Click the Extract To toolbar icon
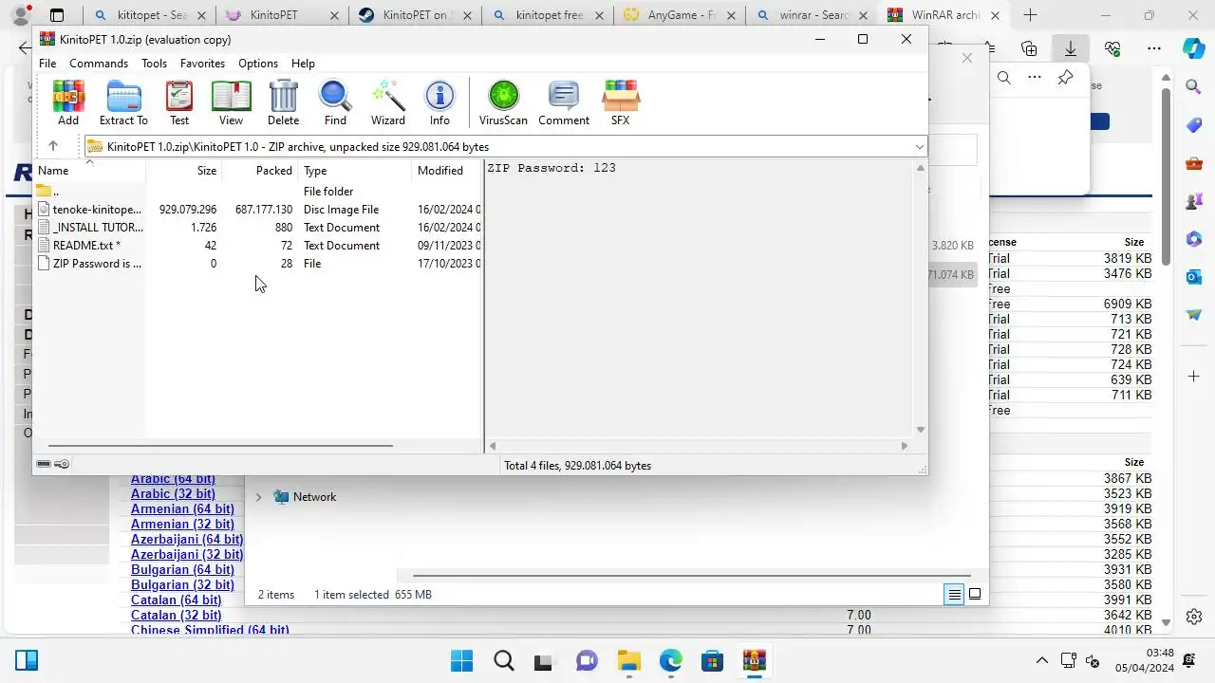Screen dimensions: 1215x683 tap(123, 102)
